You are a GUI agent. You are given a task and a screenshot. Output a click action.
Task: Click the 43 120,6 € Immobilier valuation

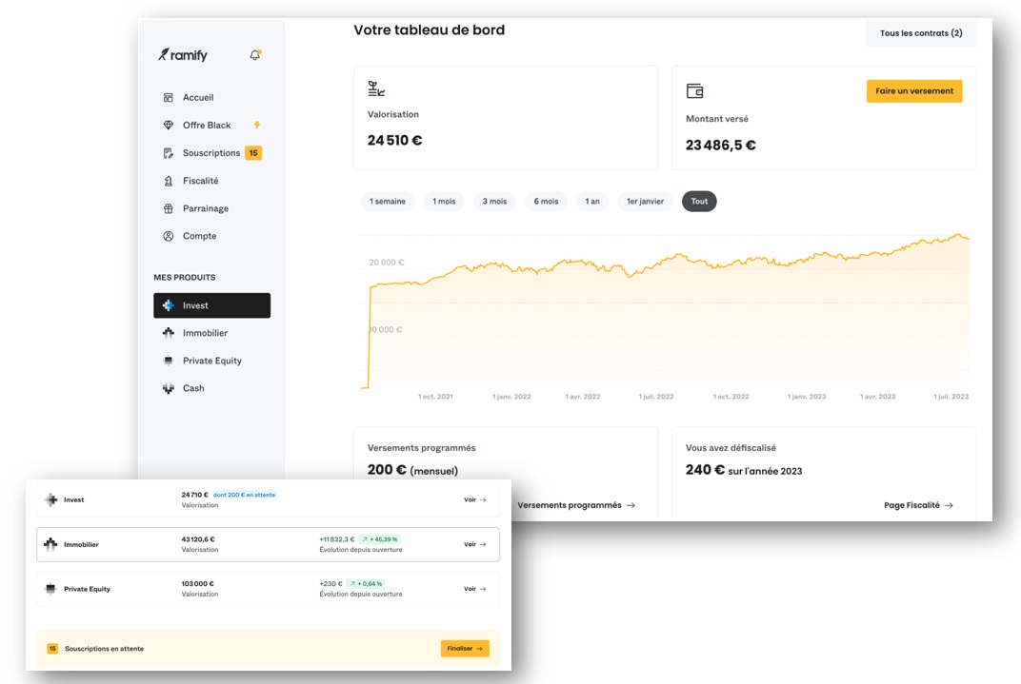198,539
